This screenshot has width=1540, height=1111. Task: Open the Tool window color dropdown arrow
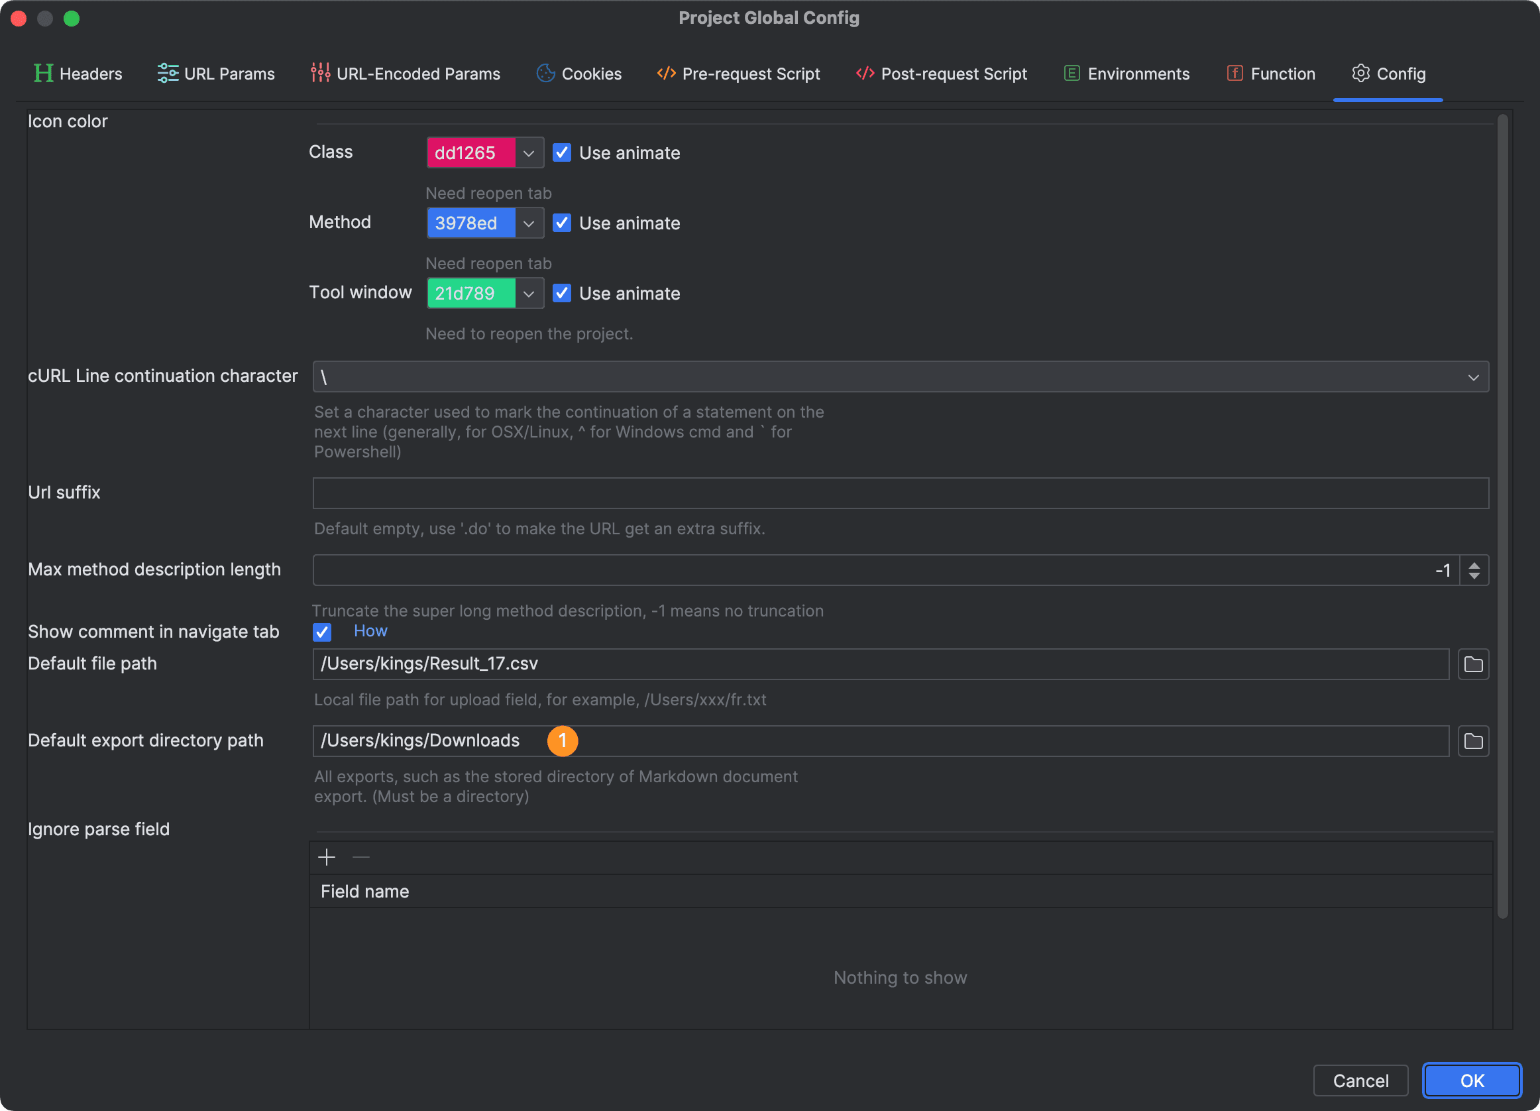(x=529, y=294)
